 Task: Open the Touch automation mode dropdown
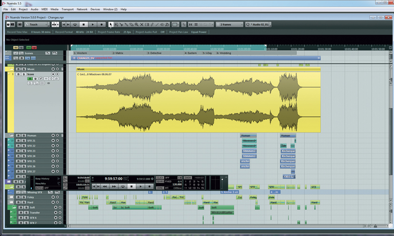[x=37, y=25]
